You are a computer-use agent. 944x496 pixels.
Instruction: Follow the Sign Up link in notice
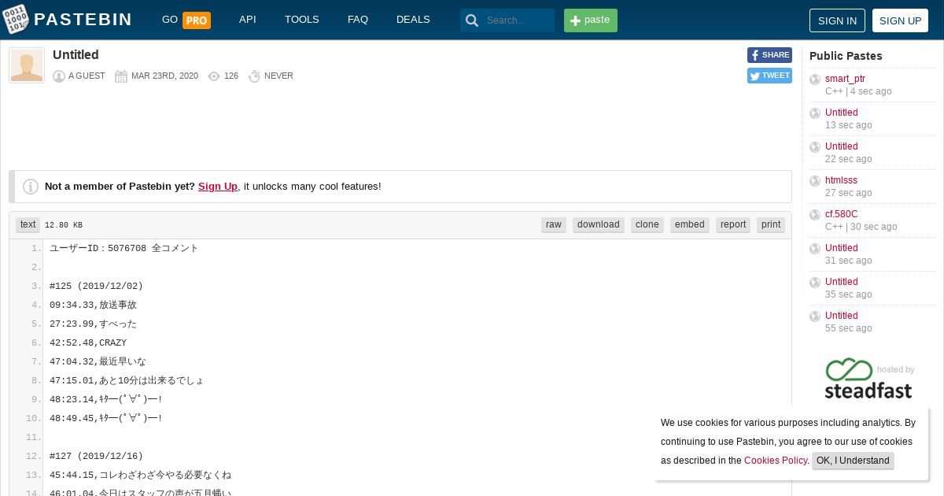(218, 187)
